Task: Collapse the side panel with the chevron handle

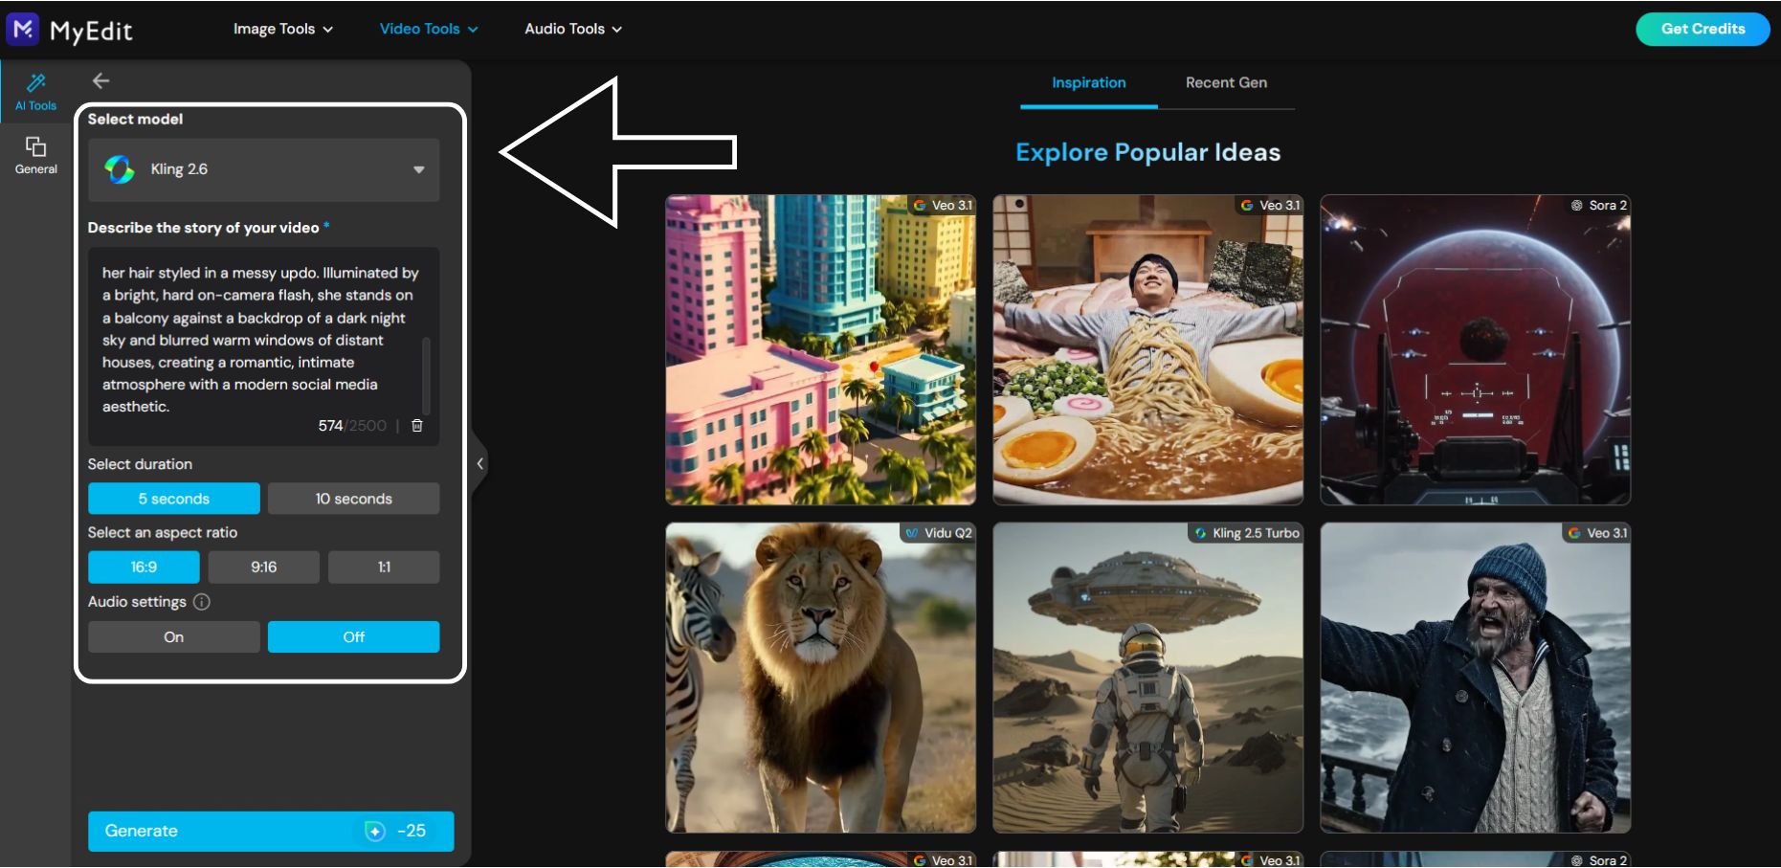Action: click(479, 464)
